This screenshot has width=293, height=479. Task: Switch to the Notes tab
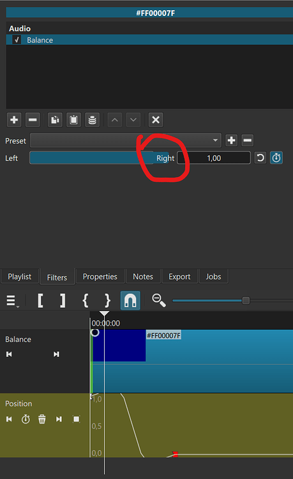143,277
